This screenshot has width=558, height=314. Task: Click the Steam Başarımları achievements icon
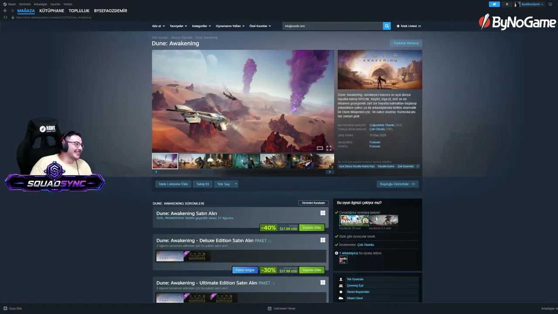point(341,292)
